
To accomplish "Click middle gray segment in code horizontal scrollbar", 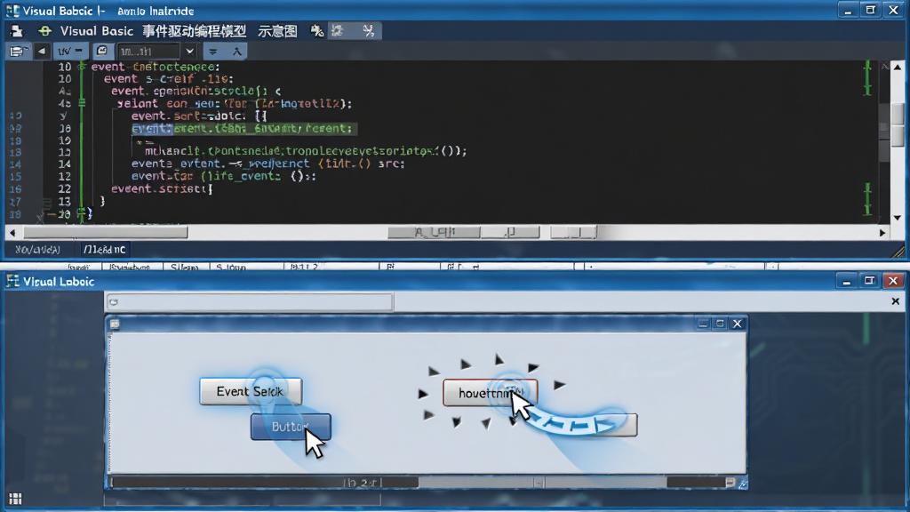I will pos(511,233).
